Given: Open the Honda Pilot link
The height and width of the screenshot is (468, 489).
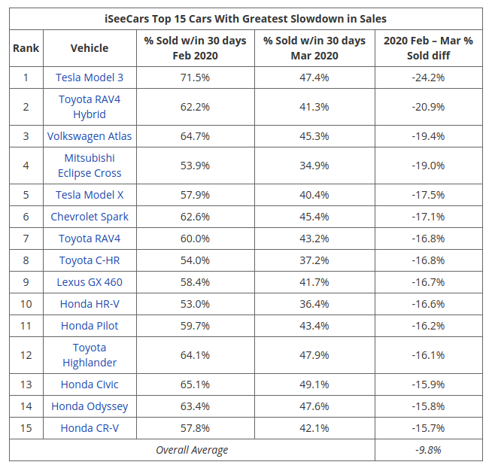Looking at the screenshot, I should (x=90, y=326).
